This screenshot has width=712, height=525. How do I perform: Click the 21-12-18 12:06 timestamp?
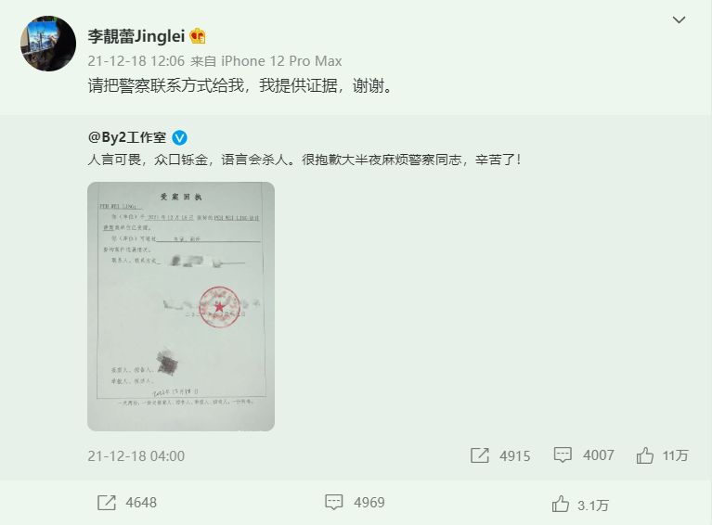click(x=136, y=61)
